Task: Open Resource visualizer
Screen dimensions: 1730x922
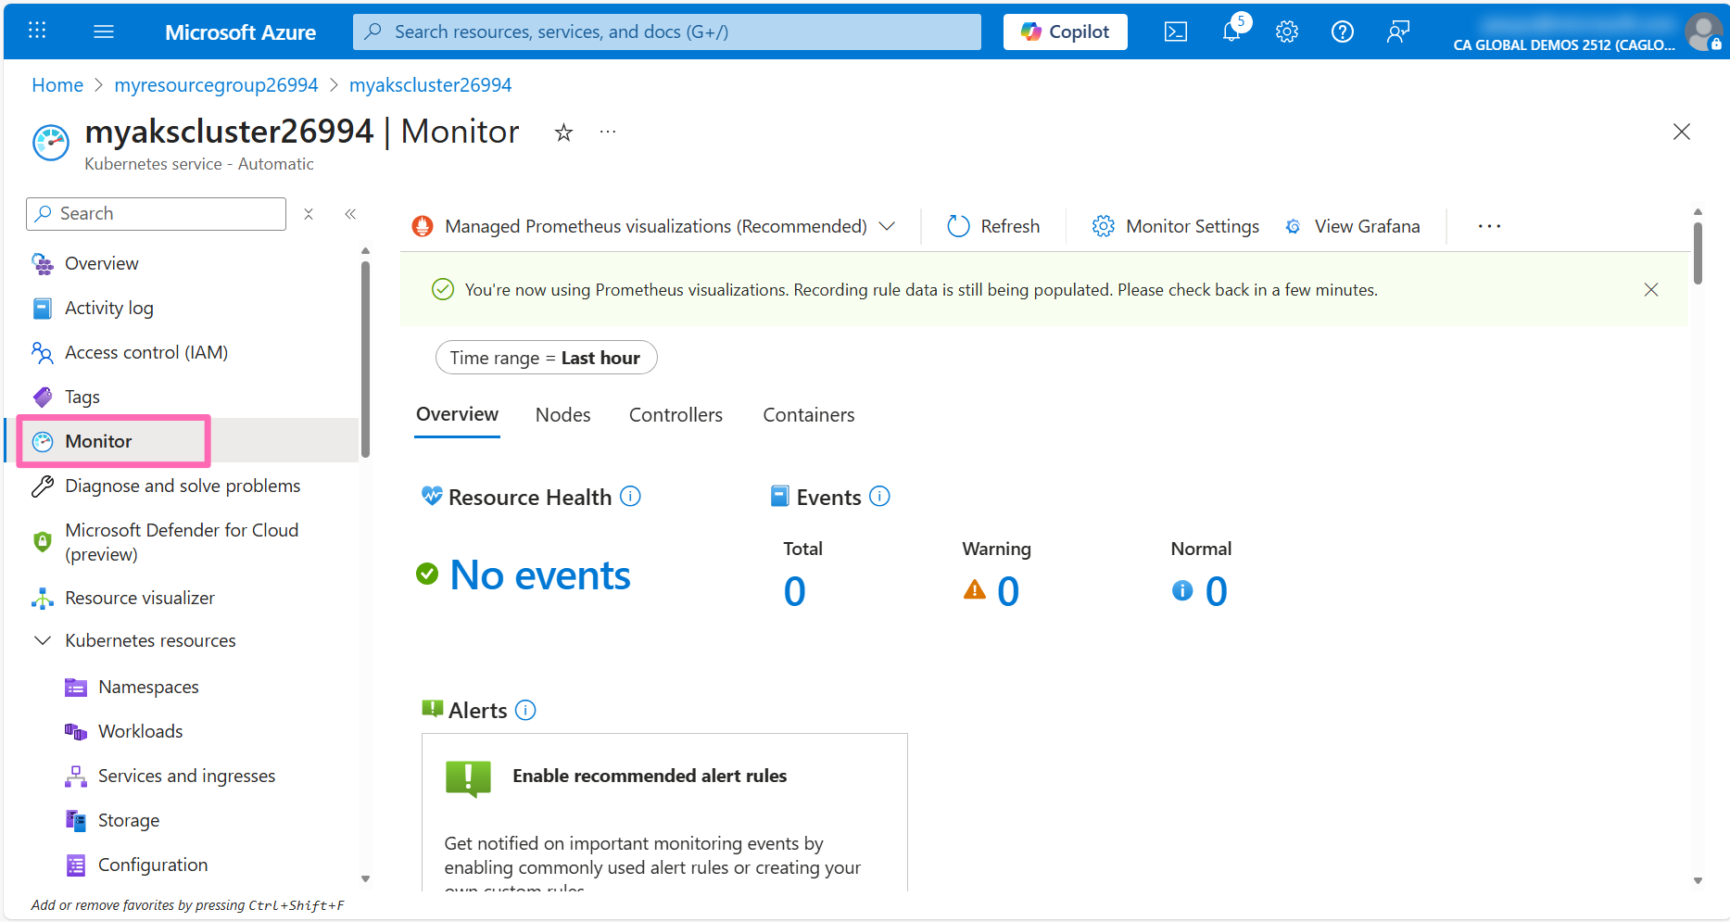Action: [139, 597]
